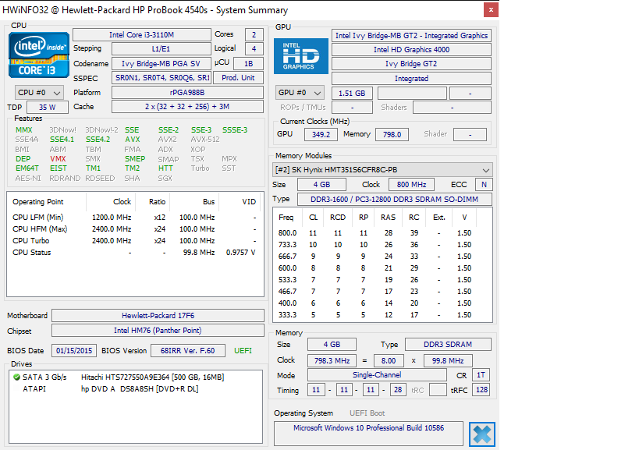This screenshot has height=450, width=639.
Task: Click the green UEFI label
Action: pyautogui.click(x=243, y=351)
